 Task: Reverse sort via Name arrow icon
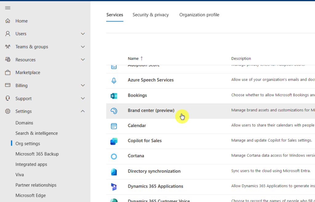[142, 58]
